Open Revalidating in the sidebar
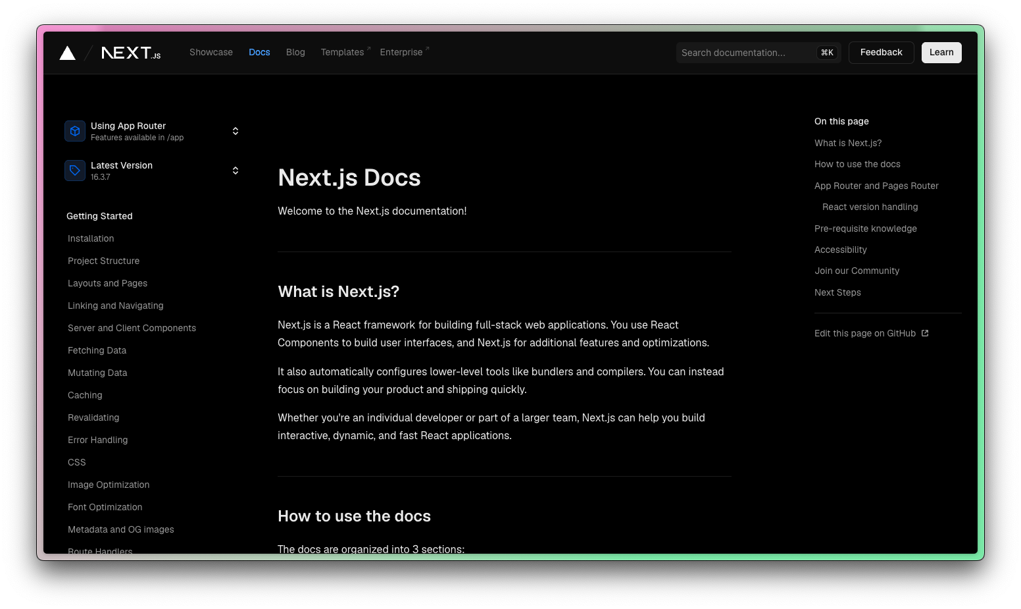 click(x=93, y=417)
